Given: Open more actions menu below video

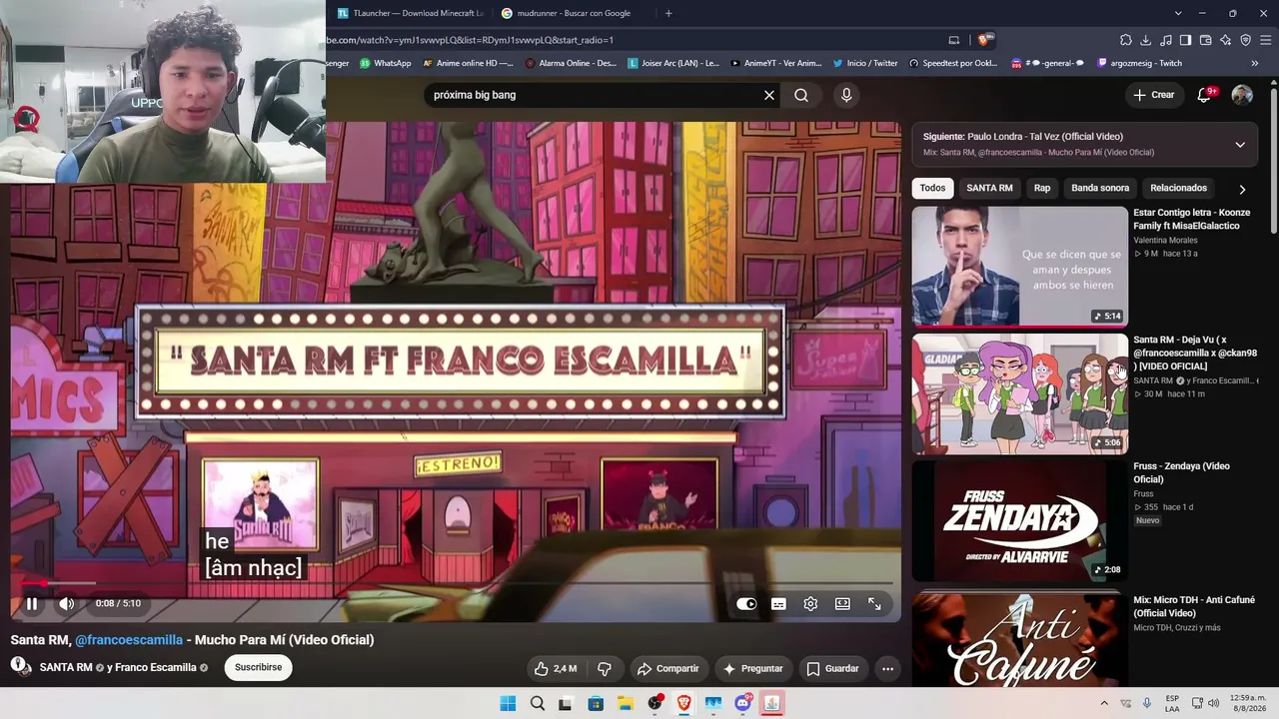Looking at the screenshot, I should coord(887,668).
